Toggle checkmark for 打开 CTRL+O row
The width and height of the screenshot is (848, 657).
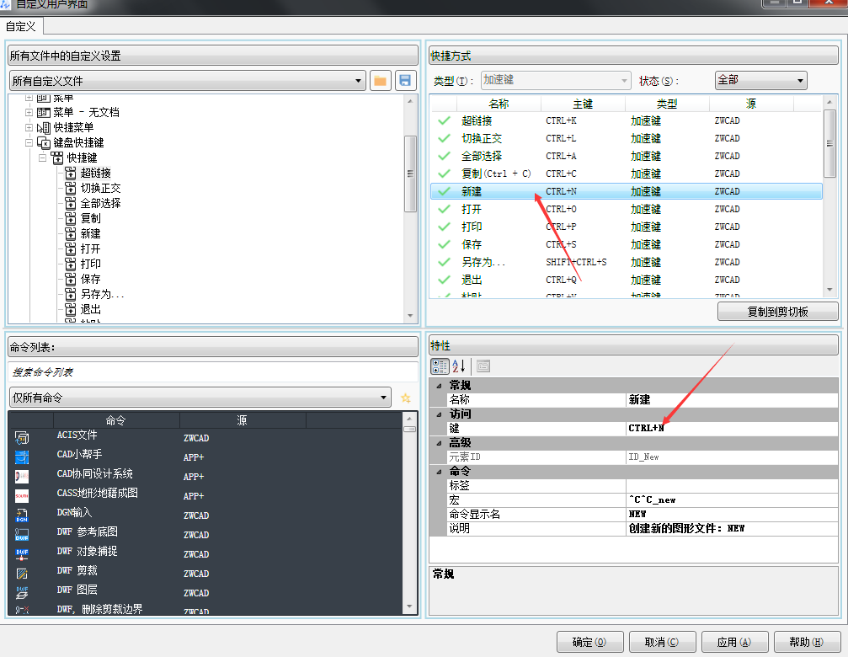coord(444,209)
